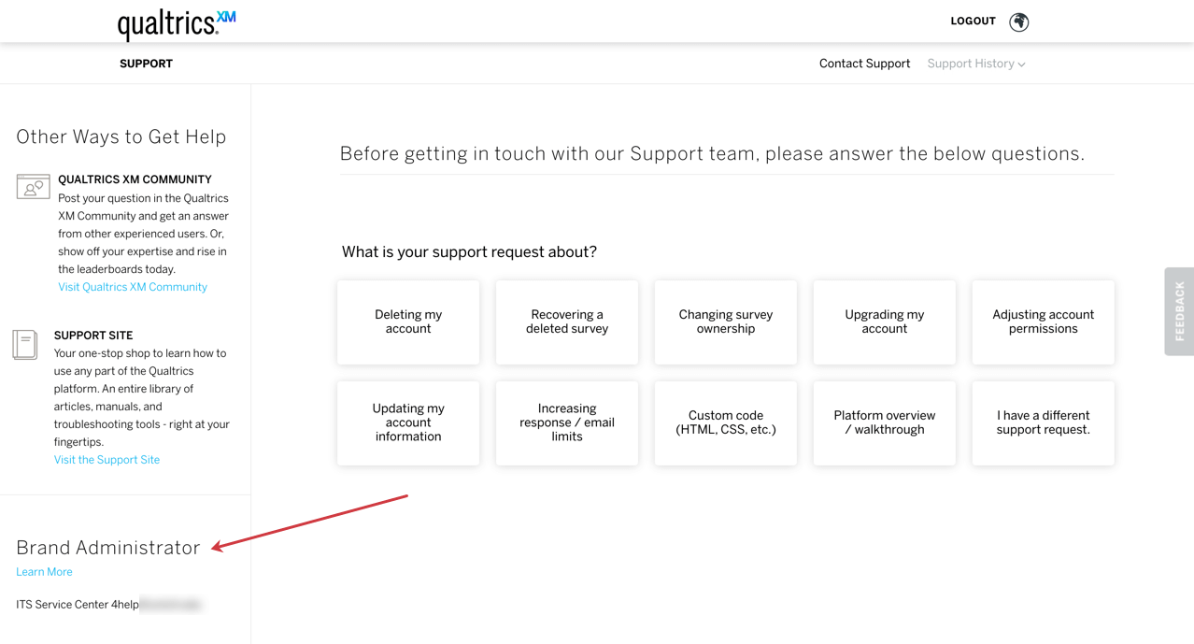Visit Qualtrics XM Community link
The image size is (1194, 644).
point(133,287)
